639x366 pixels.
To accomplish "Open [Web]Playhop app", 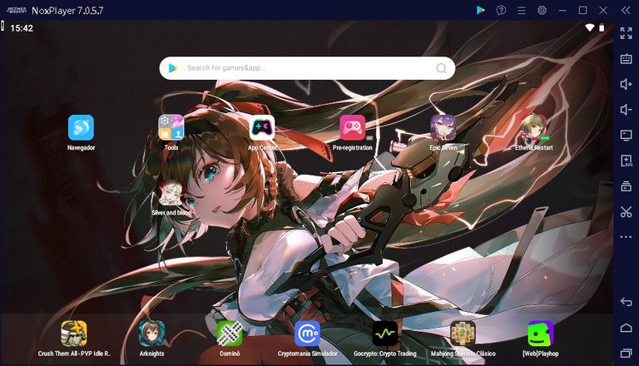I will (x=540, y=334).
